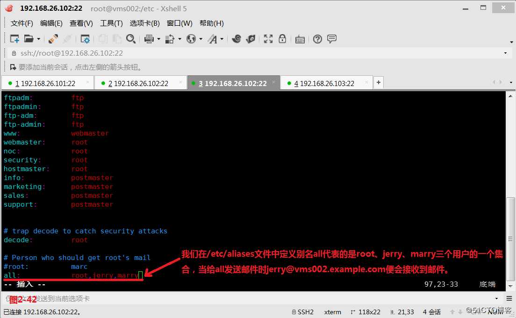The image size is (516, 318).
Task: Click the Print icon
Action: pyautogui.click(x=149, y=39)
